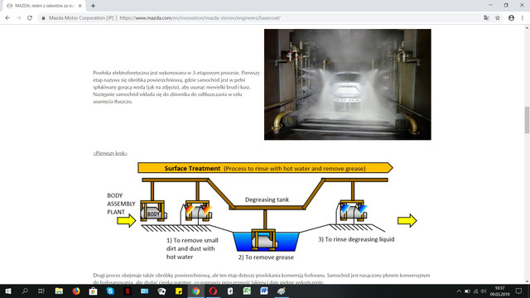Switch to Word on taskbar
Viewport: 530px width, 298px height.
point(264,291)
